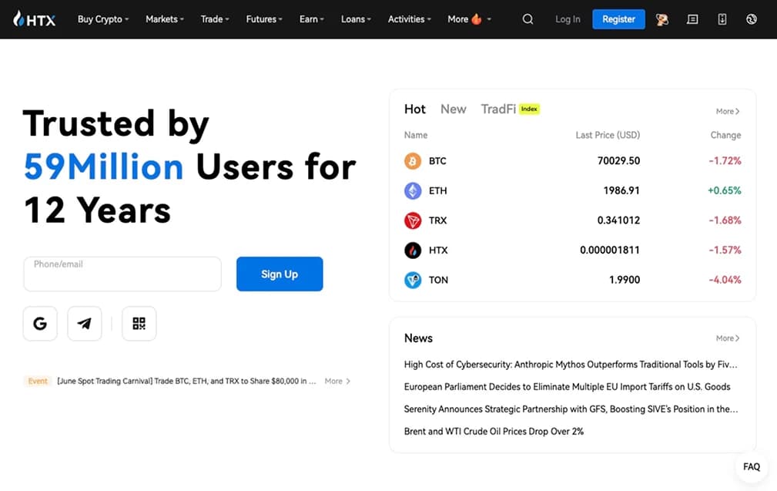Image resolution: width=777 pixels, height=491 pixels.
Task: Open More link beside Event banner
Action: click(x=337, y=381)
